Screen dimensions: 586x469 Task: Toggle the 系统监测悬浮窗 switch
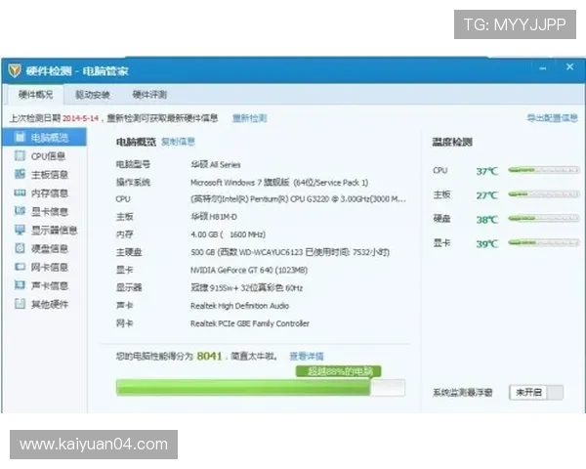536,393
